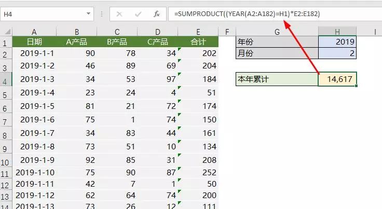Open the Name Box dropdown arrow
Screen dimensions: 382x209
tap(88, 14)
